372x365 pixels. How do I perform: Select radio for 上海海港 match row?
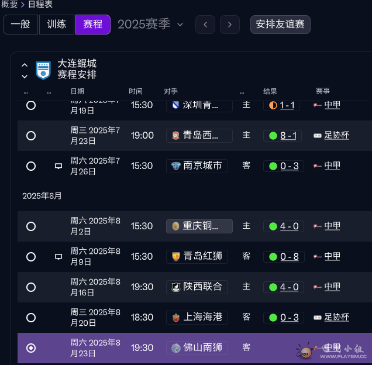tap(31, 318)
